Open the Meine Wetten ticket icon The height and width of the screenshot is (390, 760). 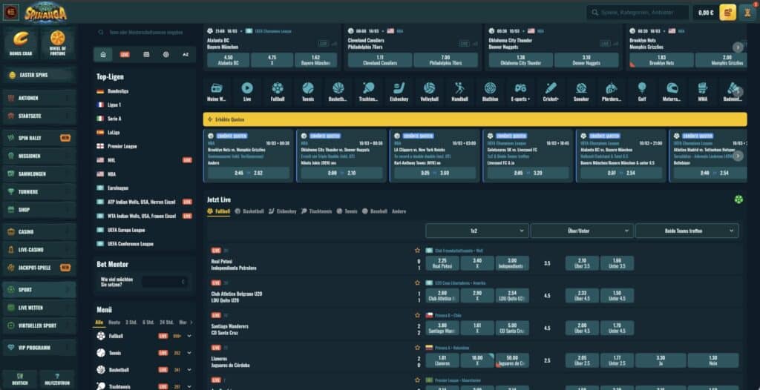pyautogui.click(x=217, y=91)
